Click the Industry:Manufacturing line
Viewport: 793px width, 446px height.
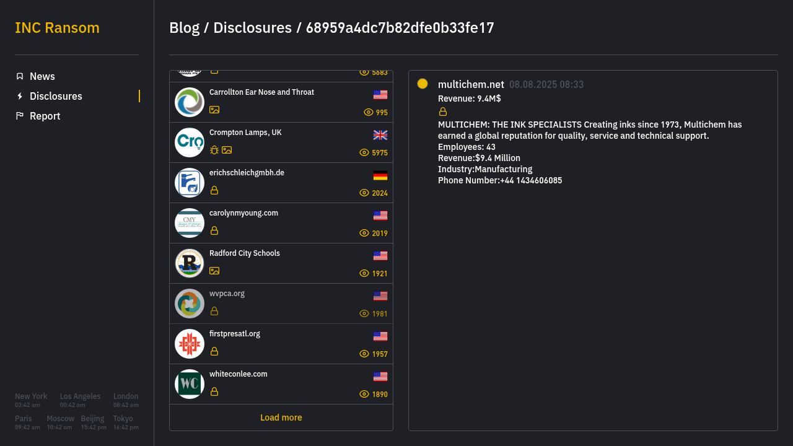coord(485,170)
